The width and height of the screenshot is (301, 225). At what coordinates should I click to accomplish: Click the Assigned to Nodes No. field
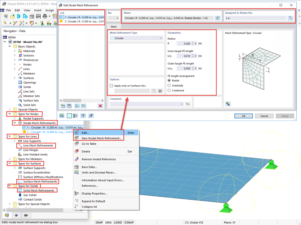click(256, 18)
